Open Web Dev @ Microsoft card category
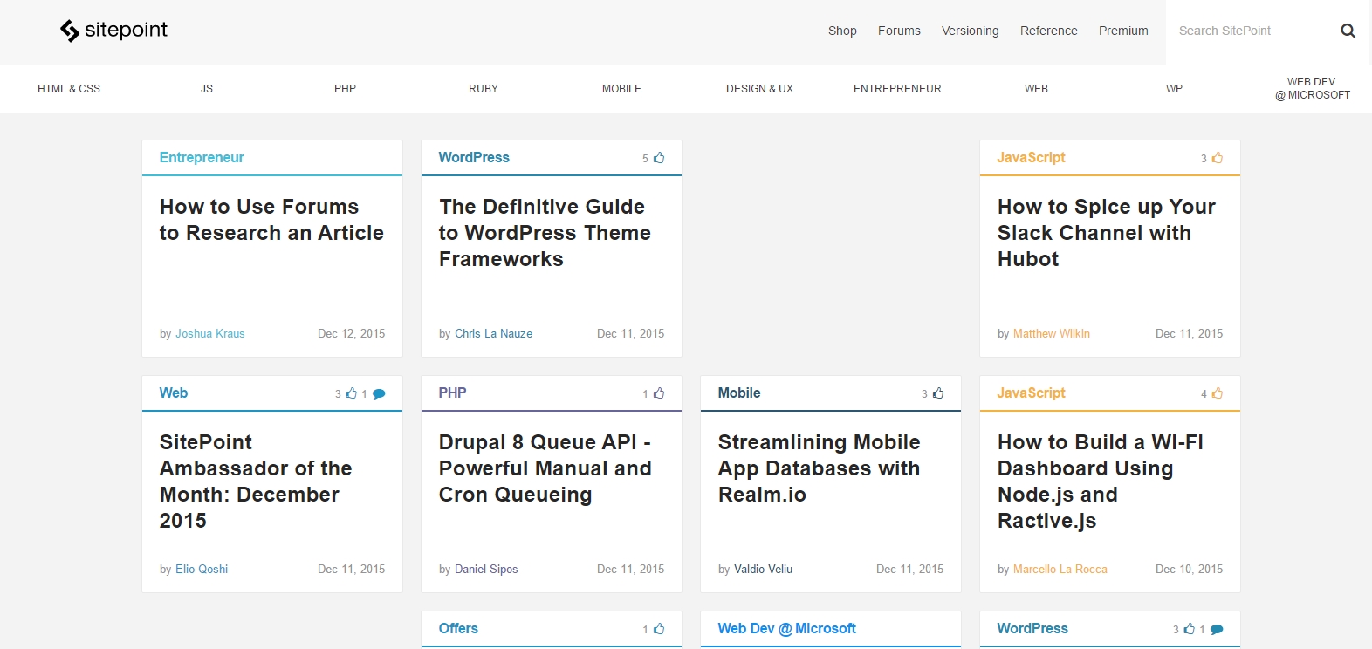 [x=787, y=629]
